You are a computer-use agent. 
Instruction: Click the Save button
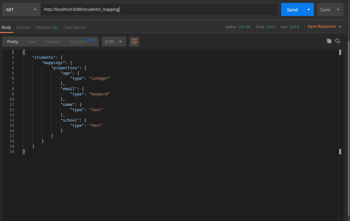point(325,10)
